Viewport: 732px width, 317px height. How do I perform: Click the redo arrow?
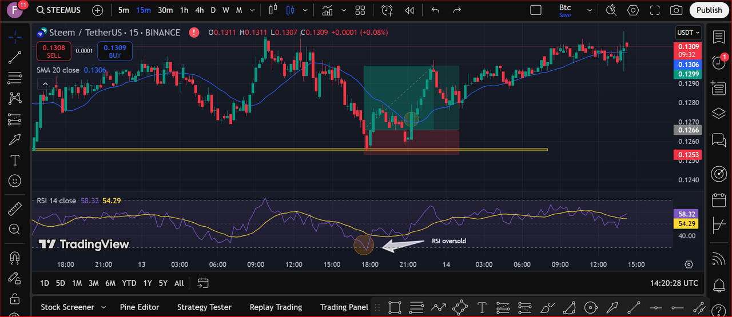456,10
